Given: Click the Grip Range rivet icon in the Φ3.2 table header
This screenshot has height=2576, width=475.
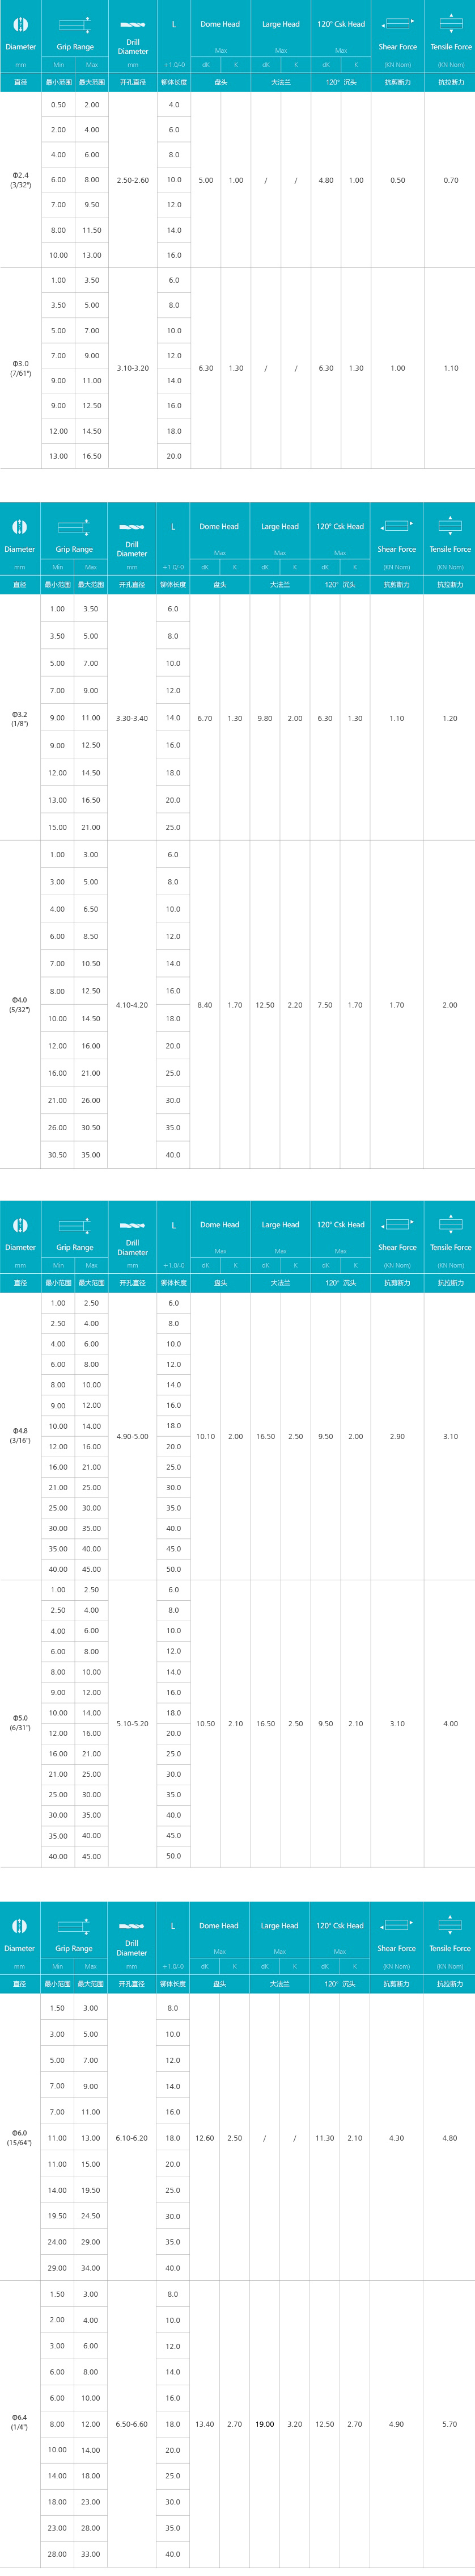Looking at the screenshot, I should [74, 526].
